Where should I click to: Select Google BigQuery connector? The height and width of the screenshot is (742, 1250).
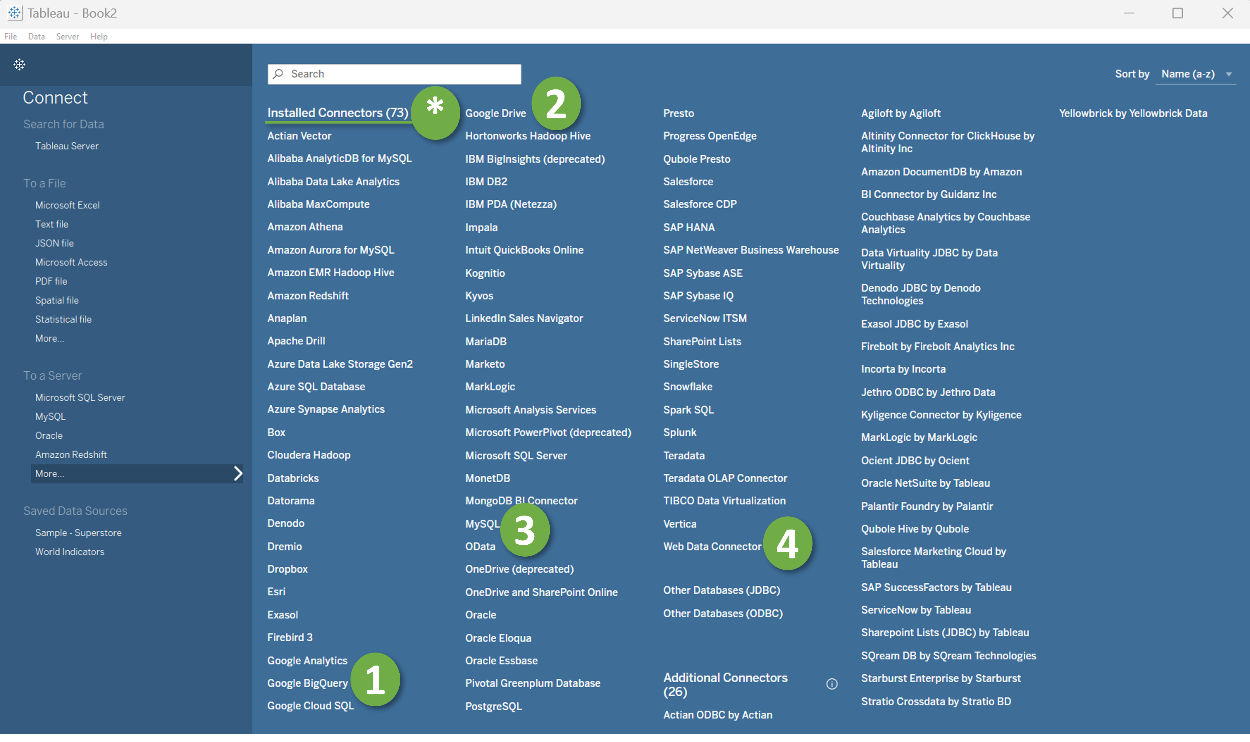pyautogui.click(x=307, y=684)
